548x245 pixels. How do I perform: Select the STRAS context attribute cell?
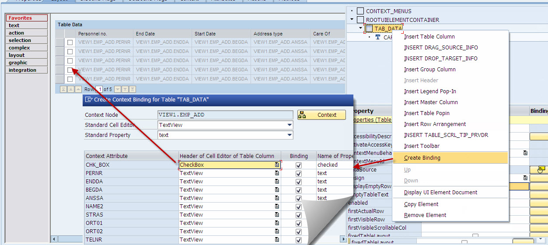(x=131, y=215)
